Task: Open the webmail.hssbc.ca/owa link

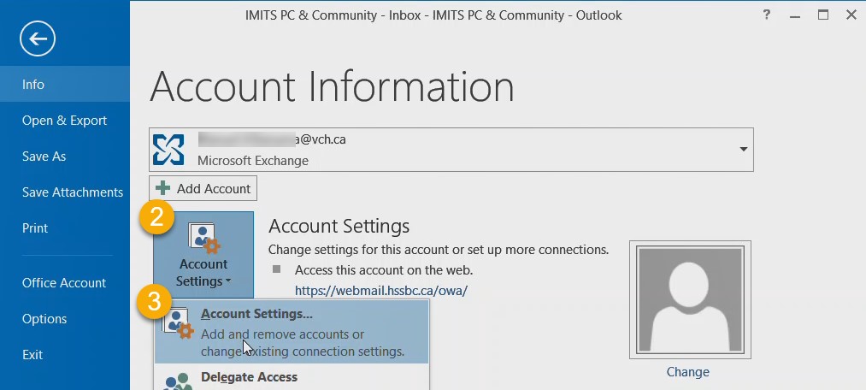Action: coord(381,291)
